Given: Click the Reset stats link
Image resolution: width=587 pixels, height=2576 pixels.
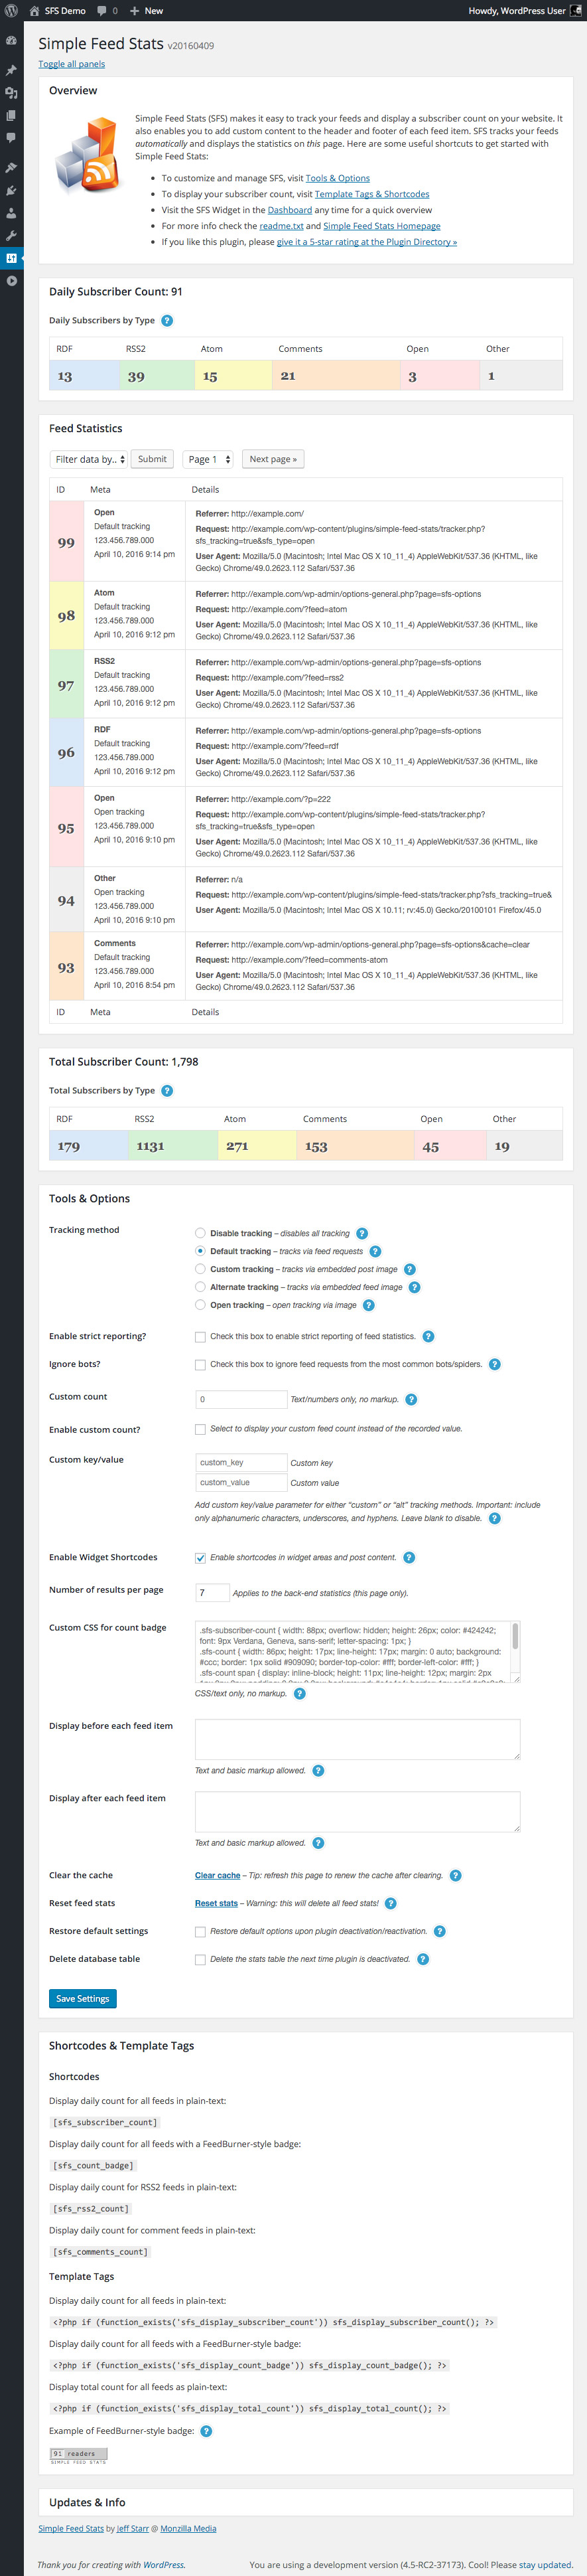Looking at the screenshot, I should 217,1903.
